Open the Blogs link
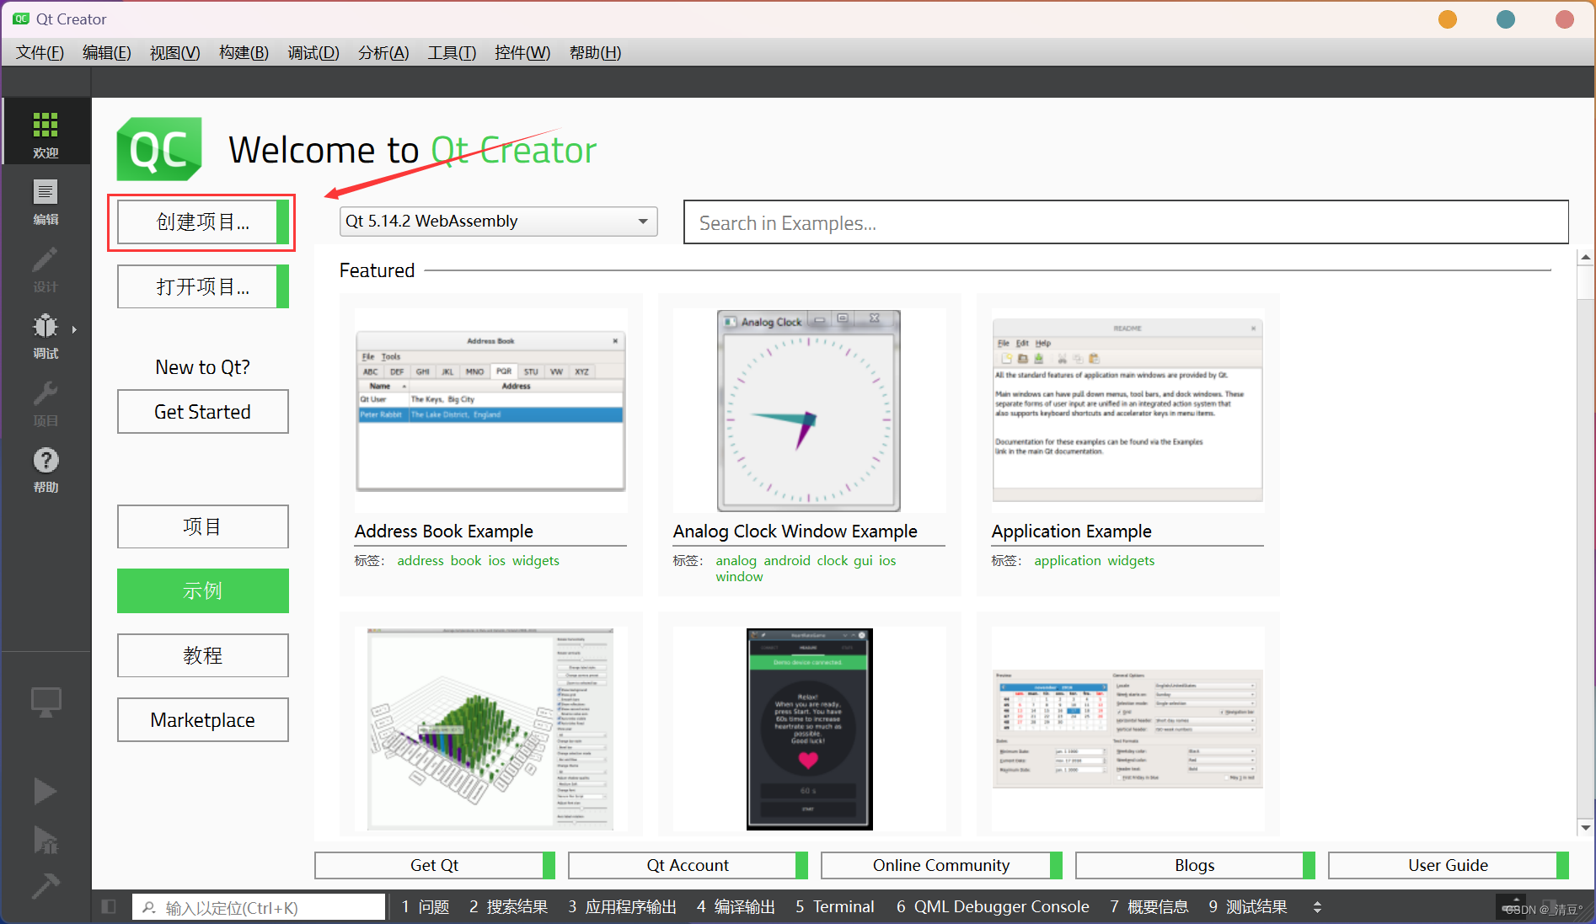This screenshot has width=1596, height=924. point(1195,865)
